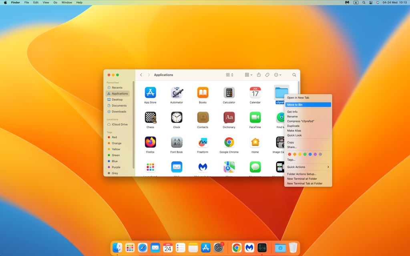Screen dimensions: 410x256
Task: Select Google Chrome in Applications folder
Action: pos(229,142)
